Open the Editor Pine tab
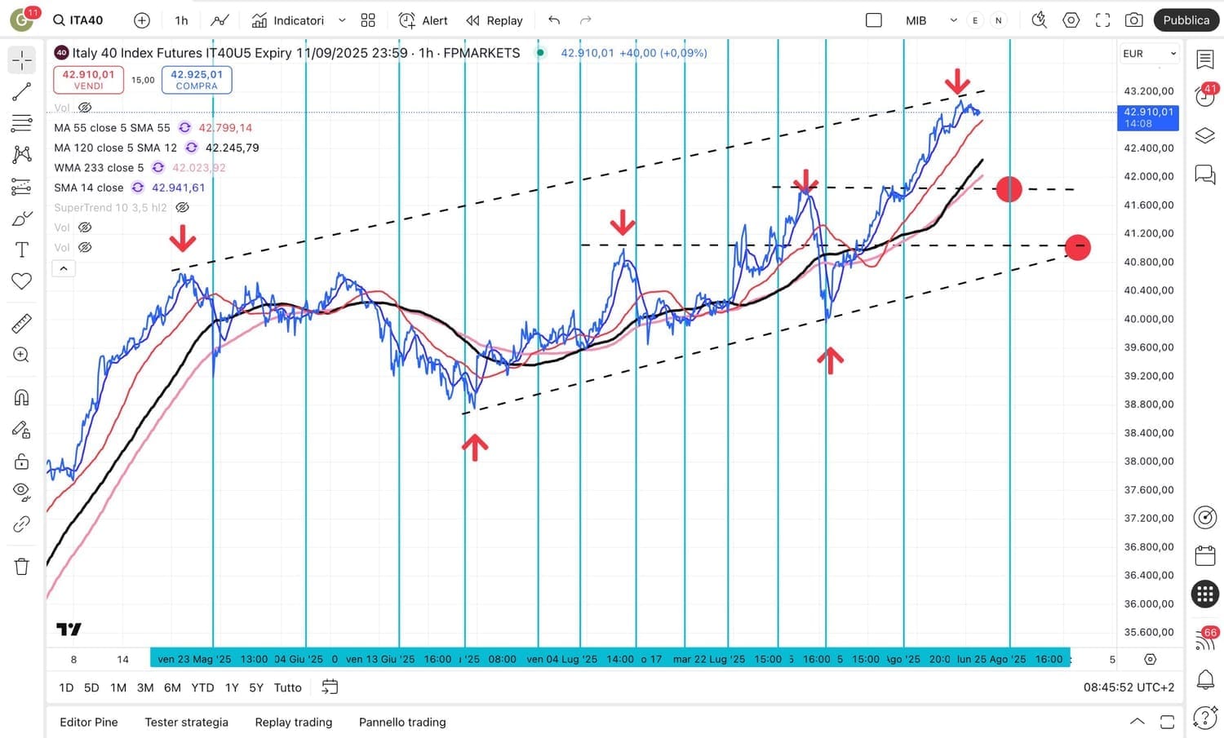The image size is (1224, 738). (x=89, y=722)
